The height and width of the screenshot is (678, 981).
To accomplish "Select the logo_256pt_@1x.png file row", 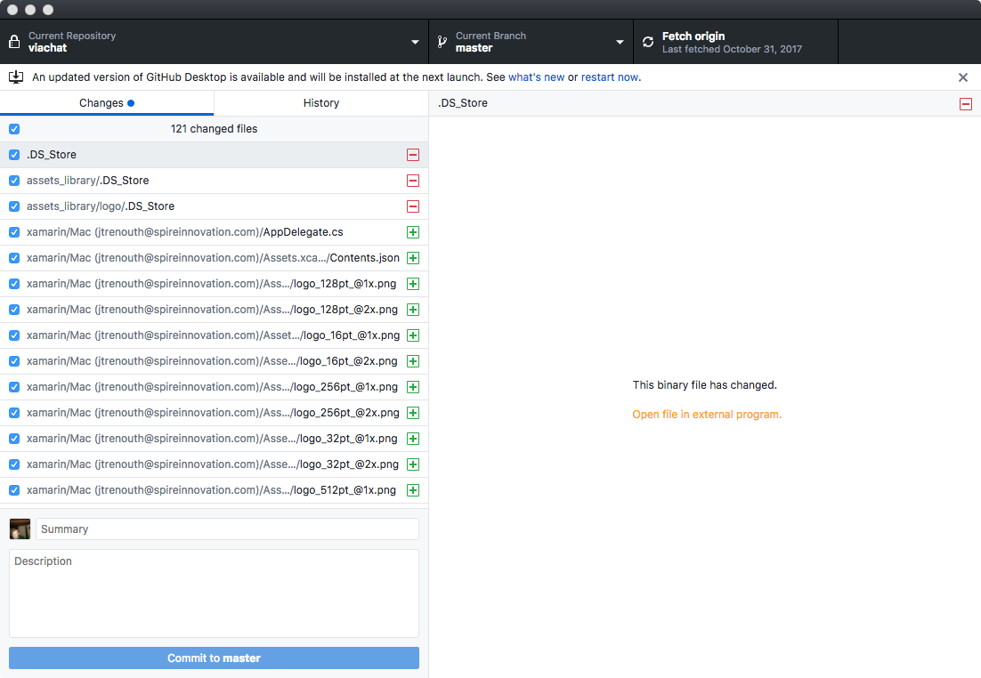I will pos(214,387).
